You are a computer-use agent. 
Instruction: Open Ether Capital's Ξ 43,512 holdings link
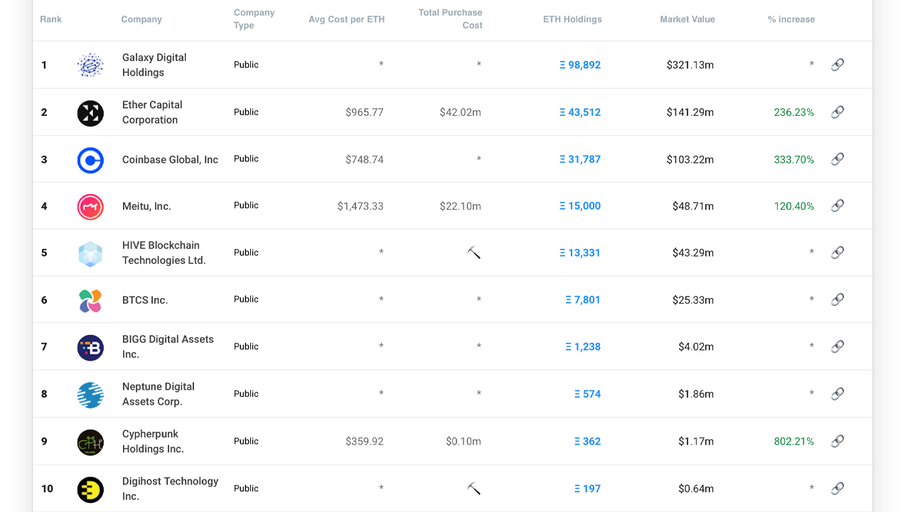pyautogui.click(x=580, y=112)
